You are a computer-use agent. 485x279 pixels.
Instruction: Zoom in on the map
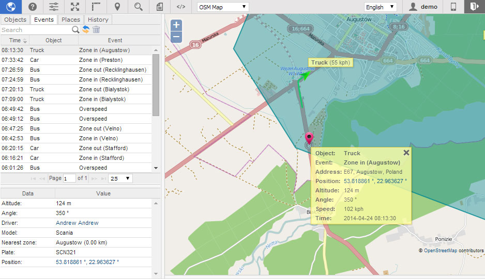coord(176,25)
